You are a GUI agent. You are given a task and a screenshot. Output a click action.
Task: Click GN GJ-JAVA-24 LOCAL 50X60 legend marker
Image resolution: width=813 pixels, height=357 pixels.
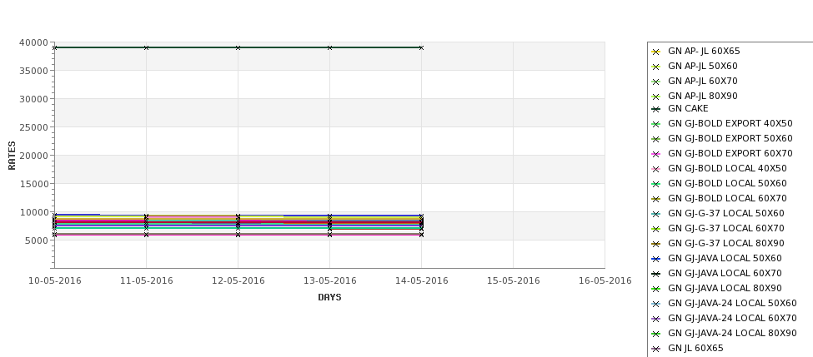click(655, 305)
